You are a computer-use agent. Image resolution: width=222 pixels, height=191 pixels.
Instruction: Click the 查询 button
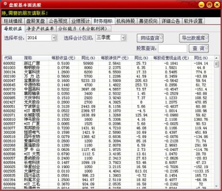coord(199,48)
